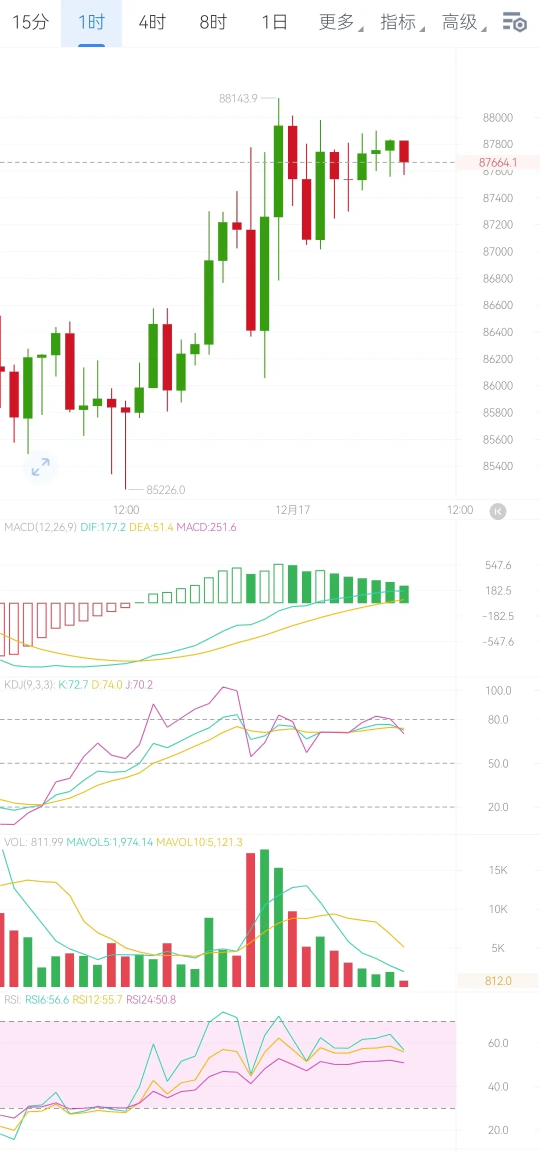The height and width of the screenshot is (1154, 540).
Task: Tap the MAVOL10:5,121.3 value
Action: pyautogui.click(x=199, y=842)
